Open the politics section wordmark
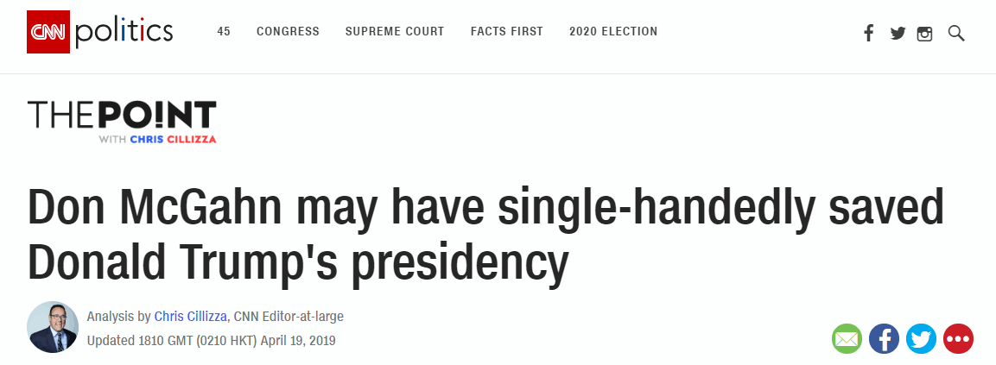The height and width of the screenshot is (365, 996). pyautogui.click(x=124, y=33)
